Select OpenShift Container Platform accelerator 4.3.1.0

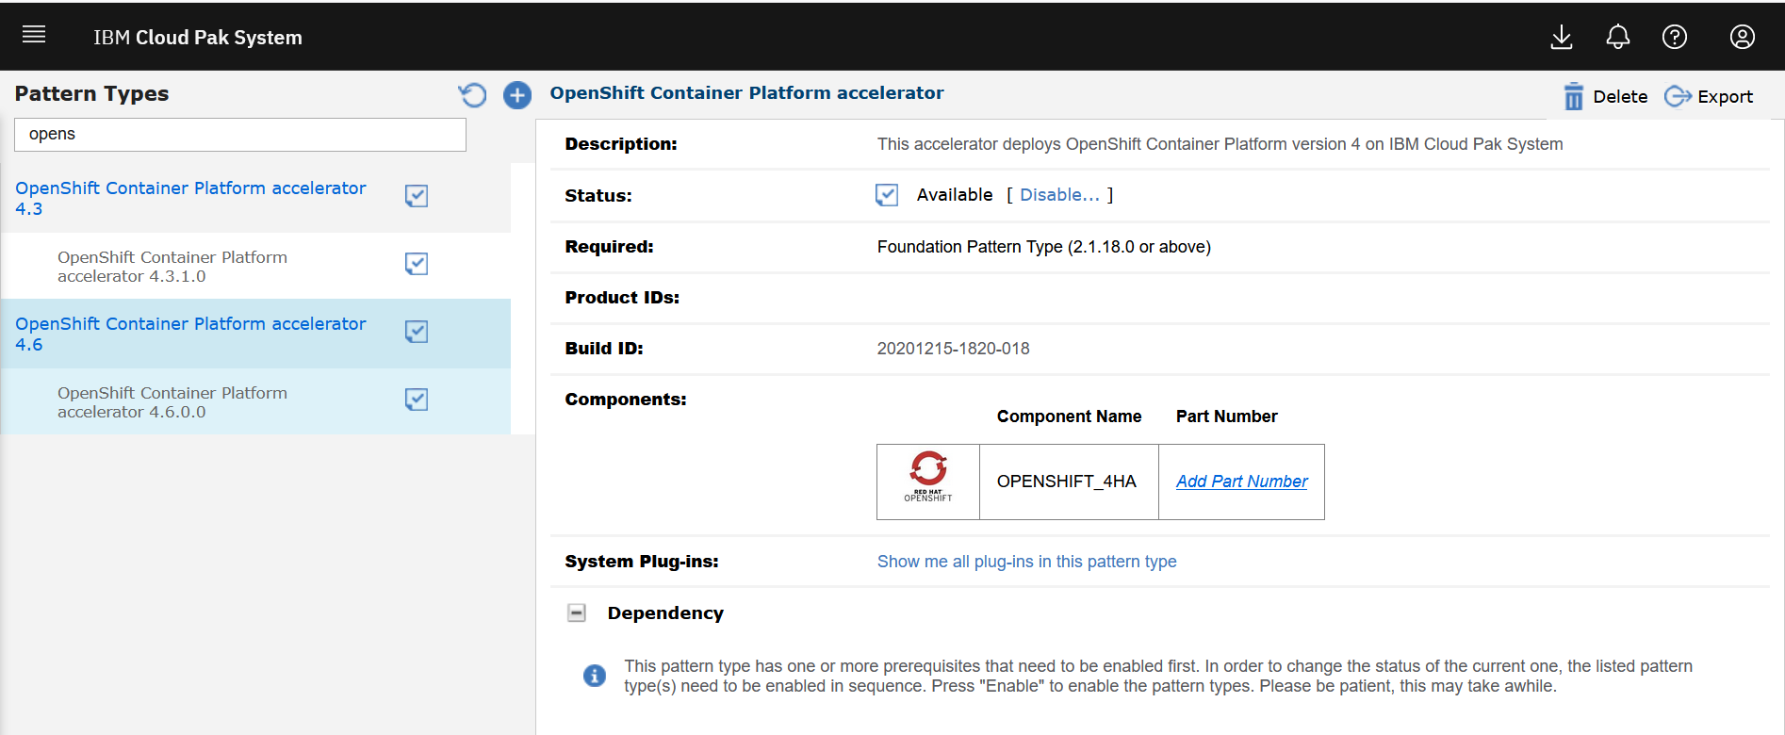pyautogui.click(x=172, y=267)
